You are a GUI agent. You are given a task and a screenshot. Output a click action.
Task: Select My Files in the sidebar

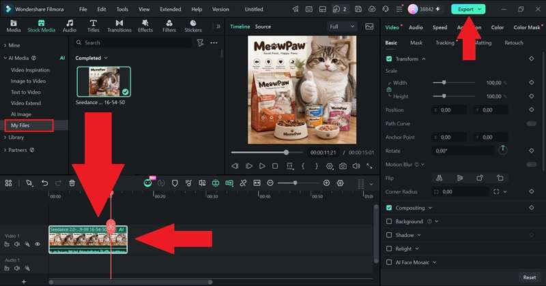tap(20, 125)
